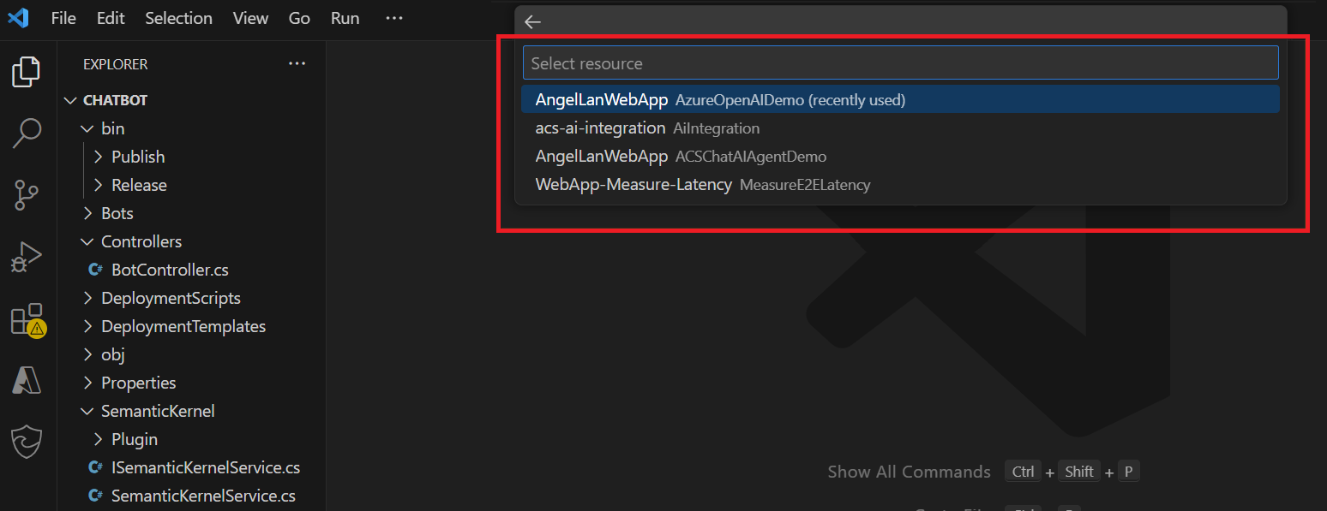Screen dimensions: 1327x511
Task: Collapse the CHATBOT root folder
Action: click(x=70, y=100)
